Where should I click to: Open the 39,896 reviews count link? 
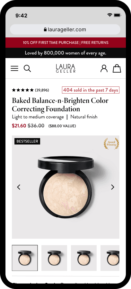pyautogui.click(x=42, y=90)
